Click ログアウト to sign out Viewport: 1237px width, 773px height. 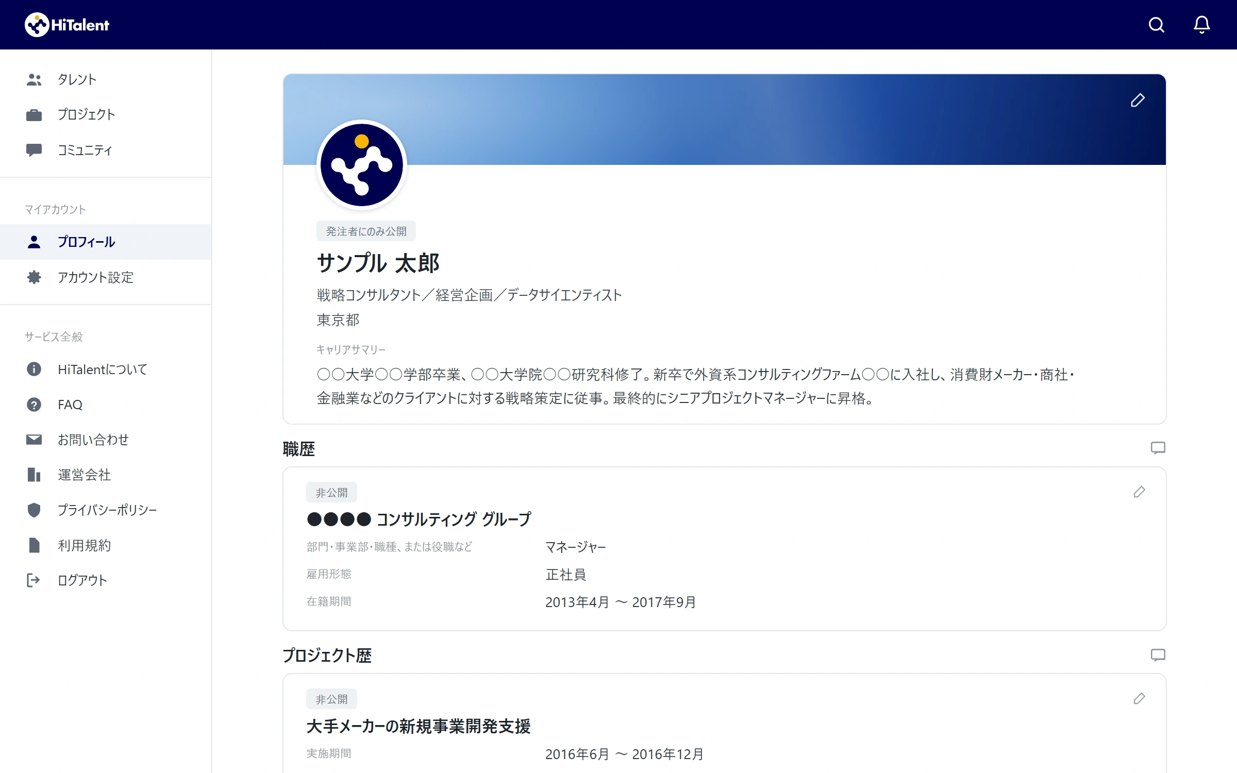[106, 580]
